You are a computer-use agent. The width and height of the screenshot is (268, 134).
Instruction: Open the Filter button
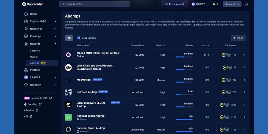(x=238, y=38)
